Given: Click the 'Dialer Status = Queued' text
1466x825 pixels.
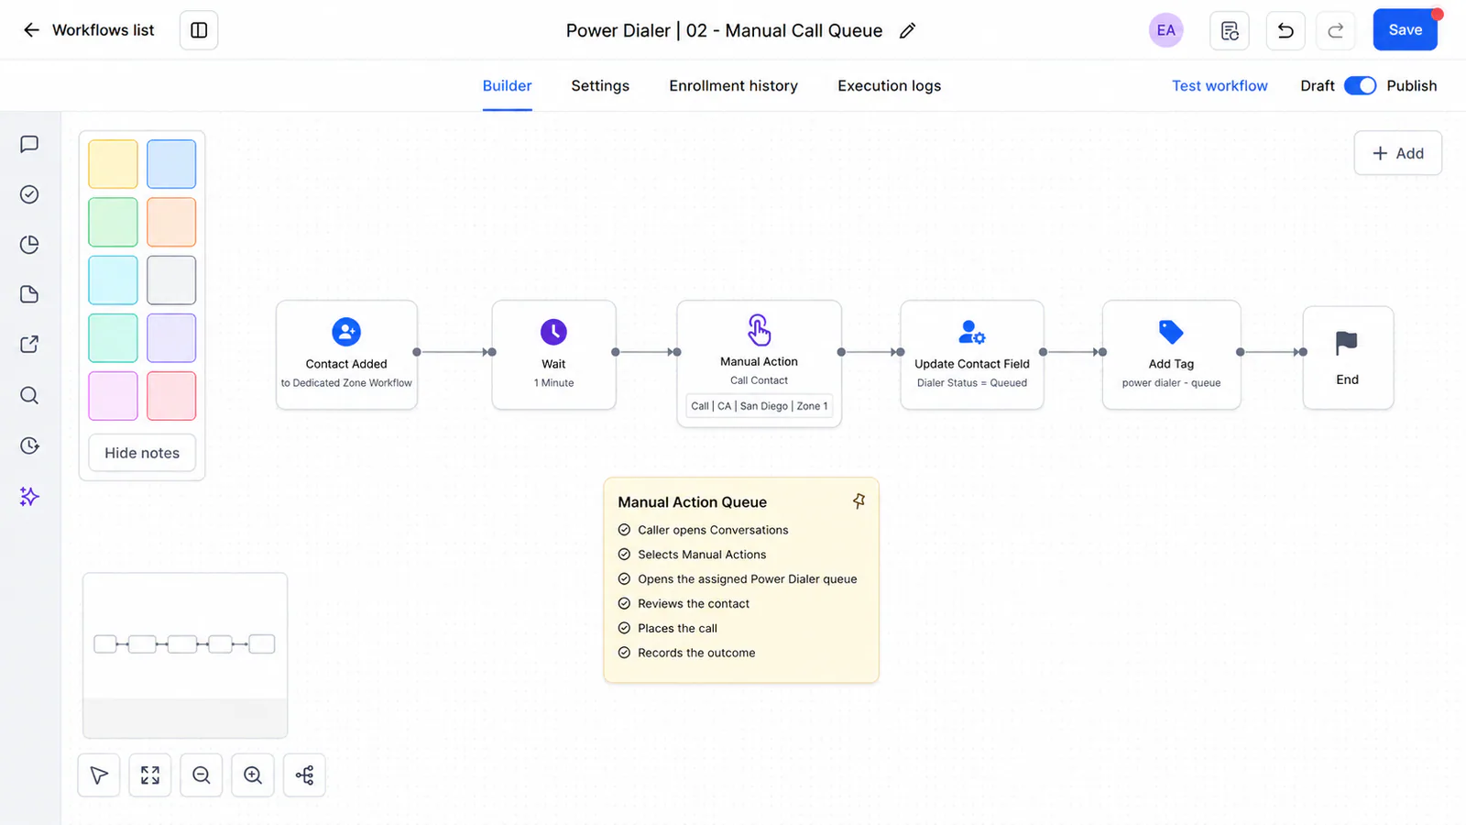Looking at the screenshot, I should [971, 383].
